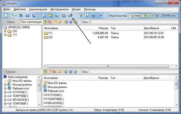Click the gear icon in the image toolbar
181x114 pixels.
pos(71,22)
